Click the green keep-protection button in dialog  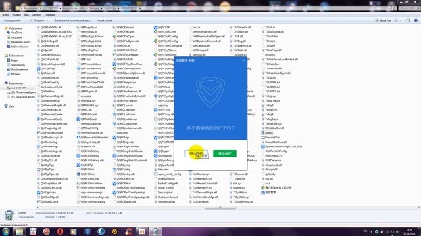click(225, 153)
